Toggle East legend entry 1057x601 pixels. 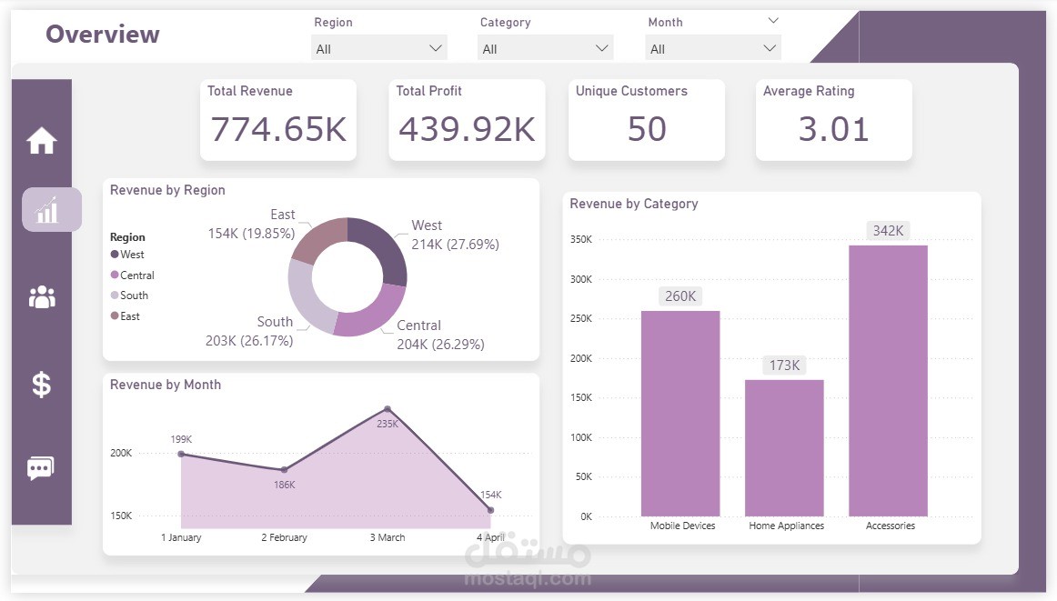126,316
